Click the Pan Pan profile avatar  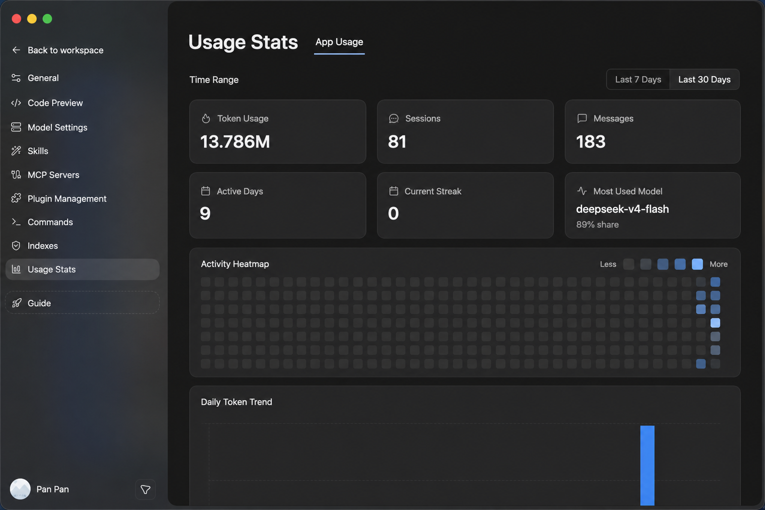tap(20, 489)
